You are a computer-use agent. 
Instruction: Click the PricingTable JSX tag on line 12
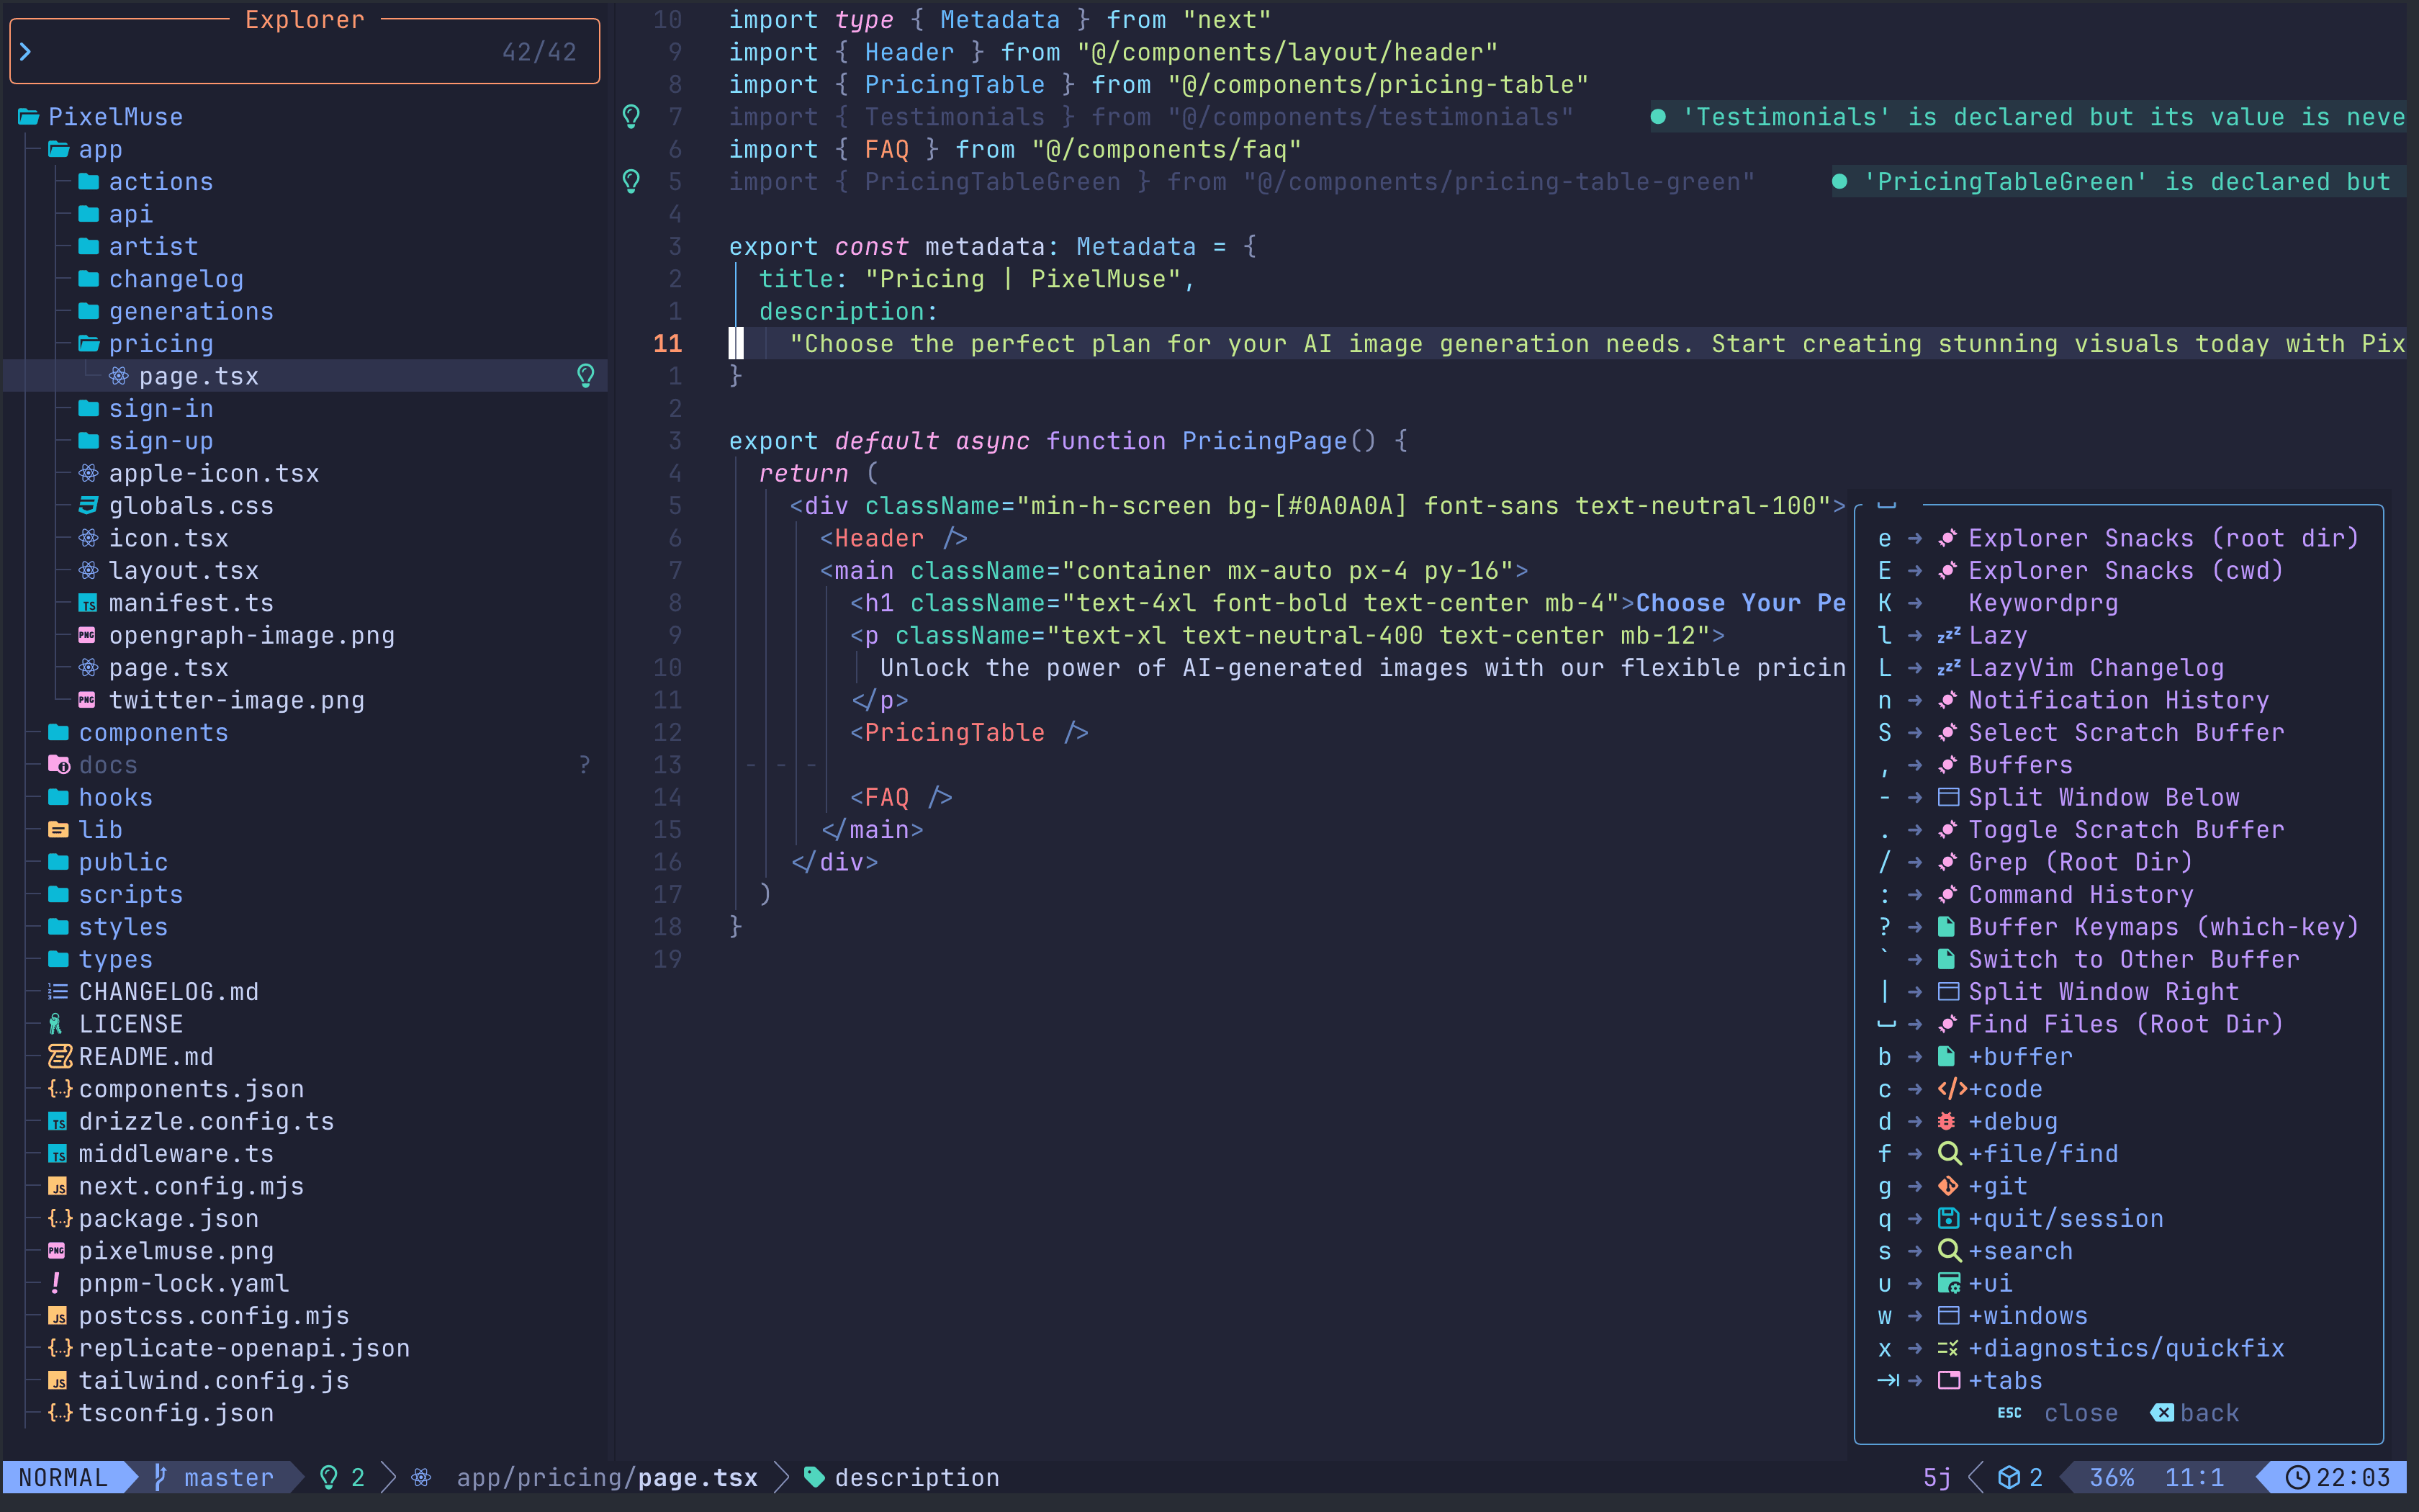pyautogui.click(x=968, y=732)
